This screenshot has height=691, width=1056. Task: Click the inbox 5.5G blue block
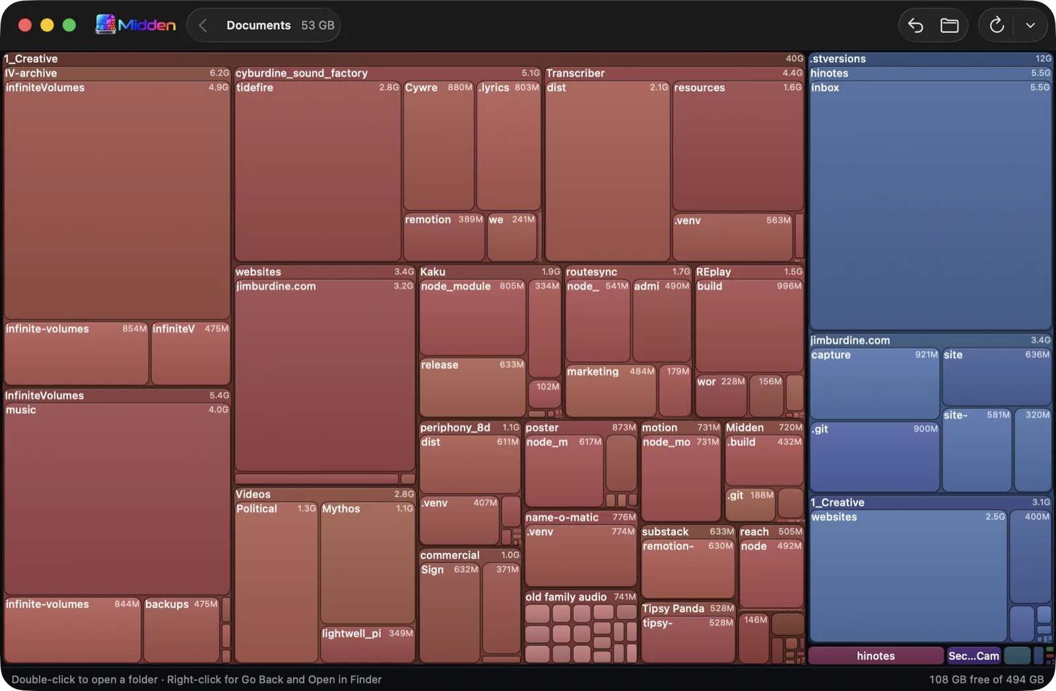[931, 206]
